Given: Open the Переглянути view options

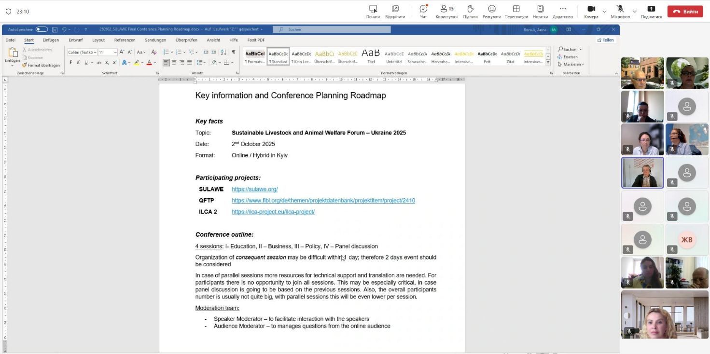Looking at the screenshot, I should pos(516,12).
